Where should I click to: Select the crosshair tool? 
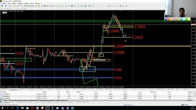(x=97, y=6)
